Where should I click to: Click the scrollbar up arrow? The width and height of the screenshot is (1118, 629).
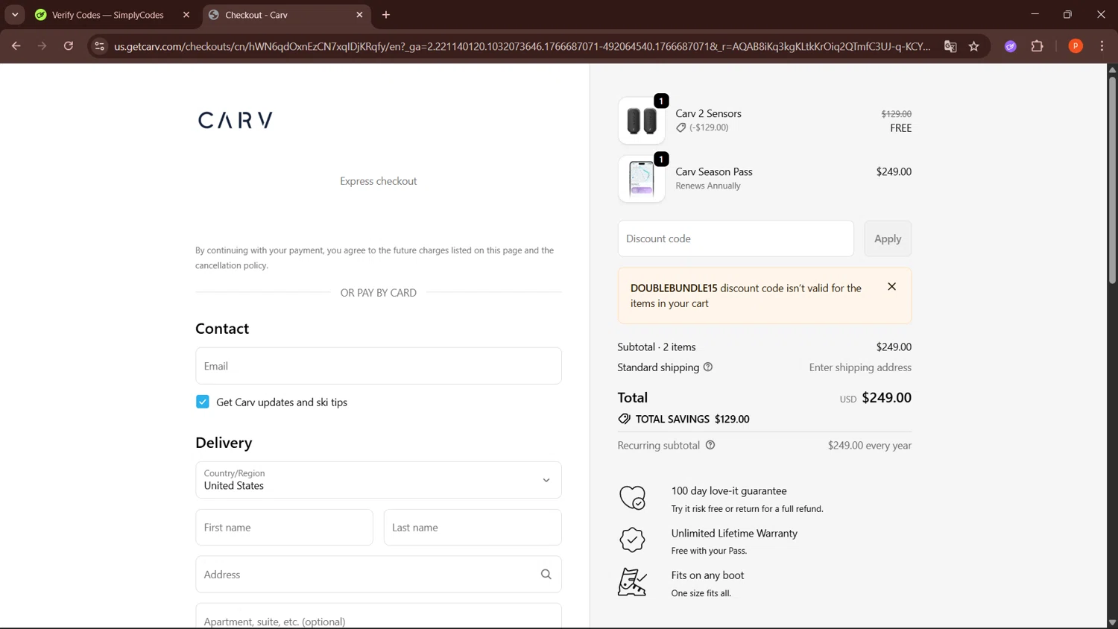(1112, 69)
